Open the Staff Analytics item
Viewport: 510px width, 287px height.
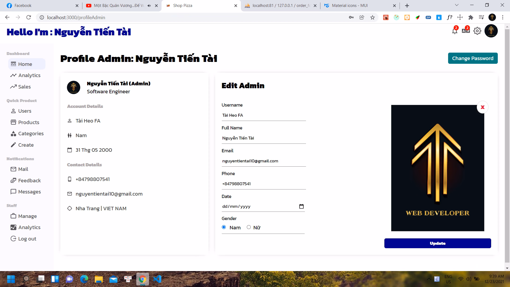pyautogui.click(x=27, y=227)
